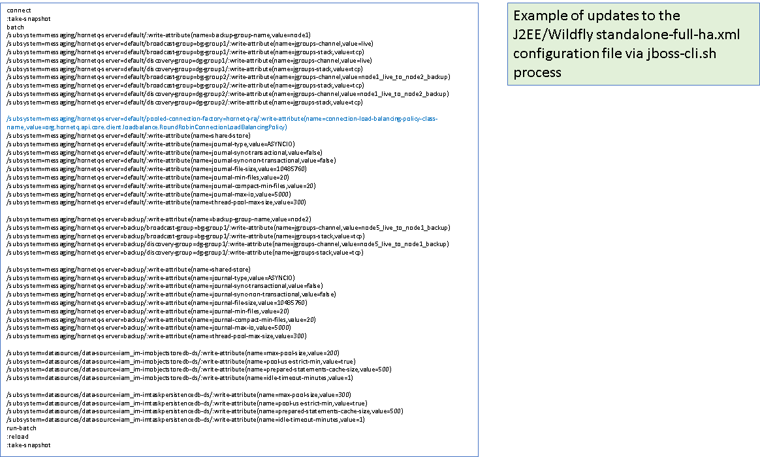The height and width of the screenshot is (457, 760).
Task: Select imtaskpersistencedb-ds pool-use-strict-min line
Action: coord(187,403)
